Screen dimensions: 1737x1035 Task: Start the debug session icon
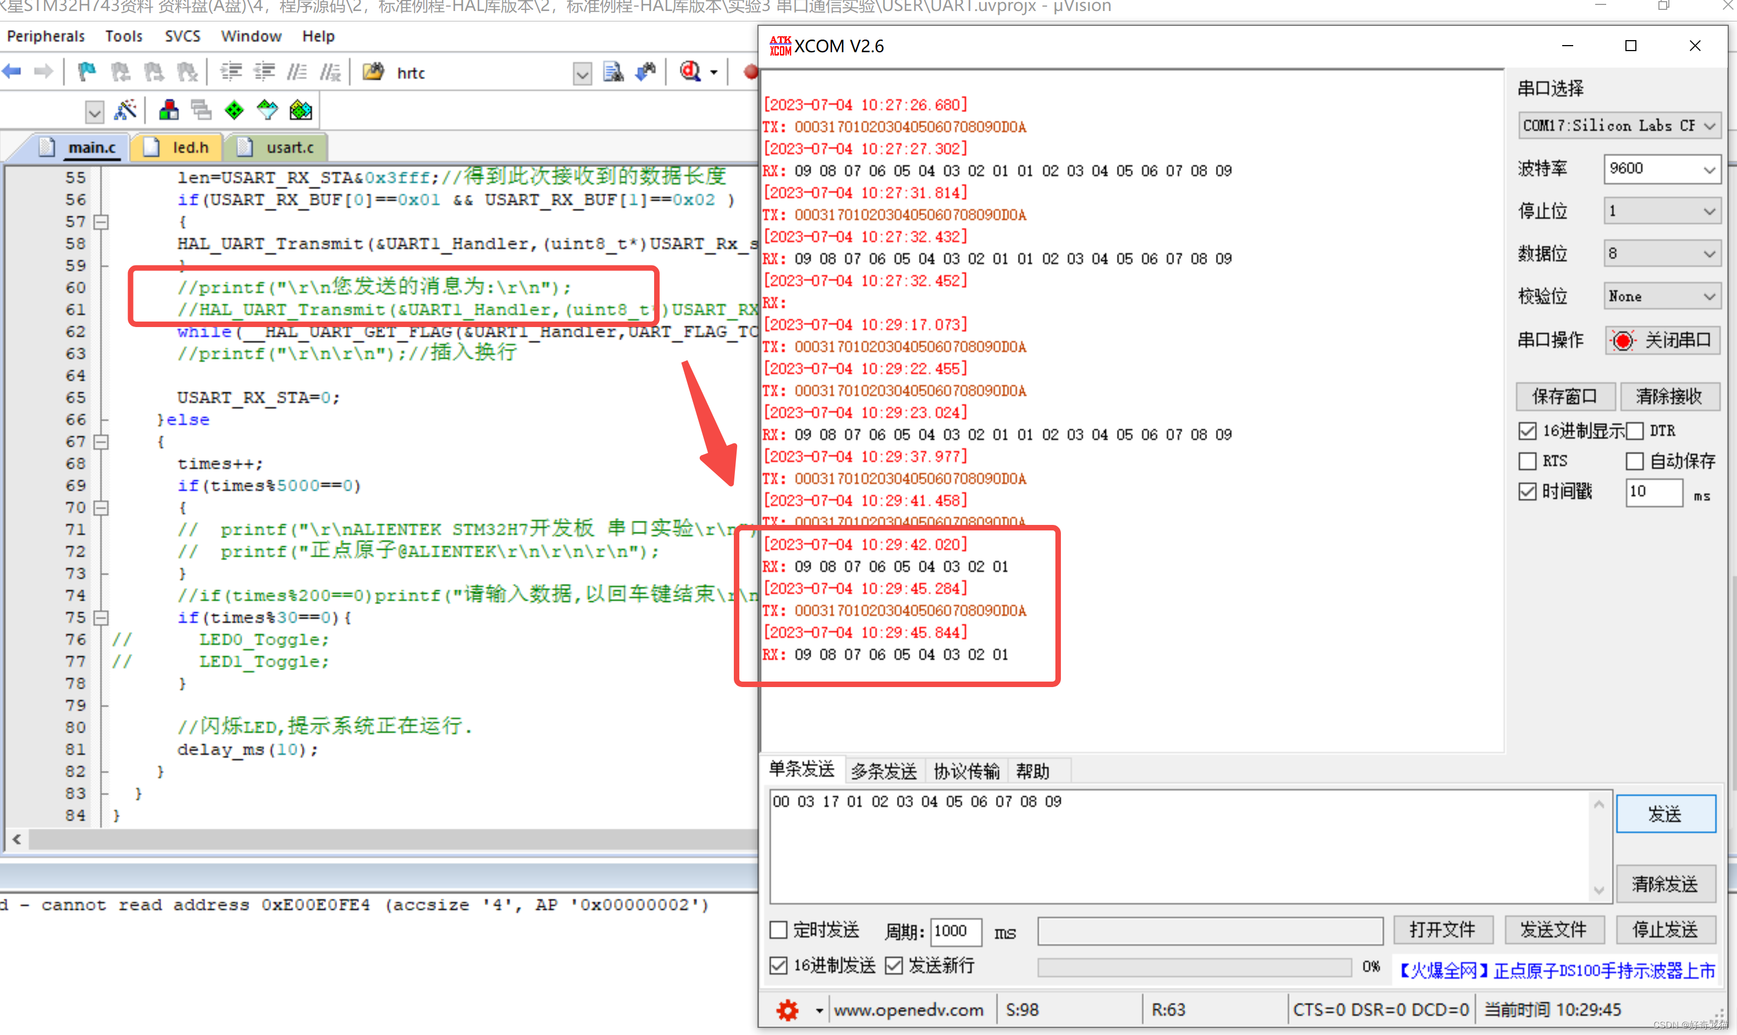click(x=690, y=72)
